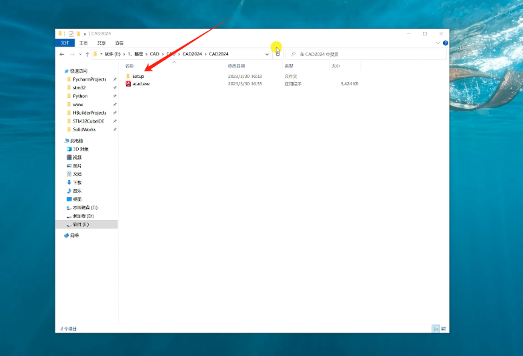The height and width of the screenshot is (356, 523).
Task: Open the Customize Quick Access Toolbar dropdown
Action: coord(85,34)
